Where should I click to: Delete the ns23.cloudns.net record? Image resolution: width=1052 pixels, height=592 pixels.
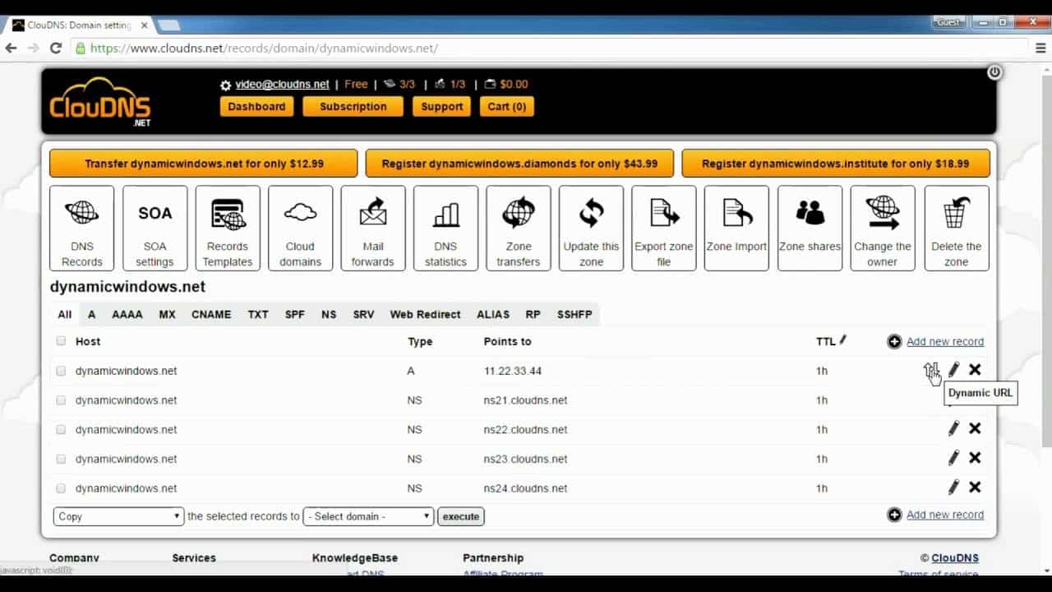pos(975,458)
